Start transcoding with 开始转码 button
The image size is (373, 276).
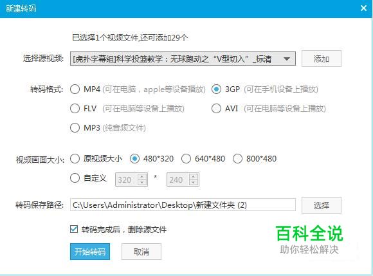coord(90,252)
